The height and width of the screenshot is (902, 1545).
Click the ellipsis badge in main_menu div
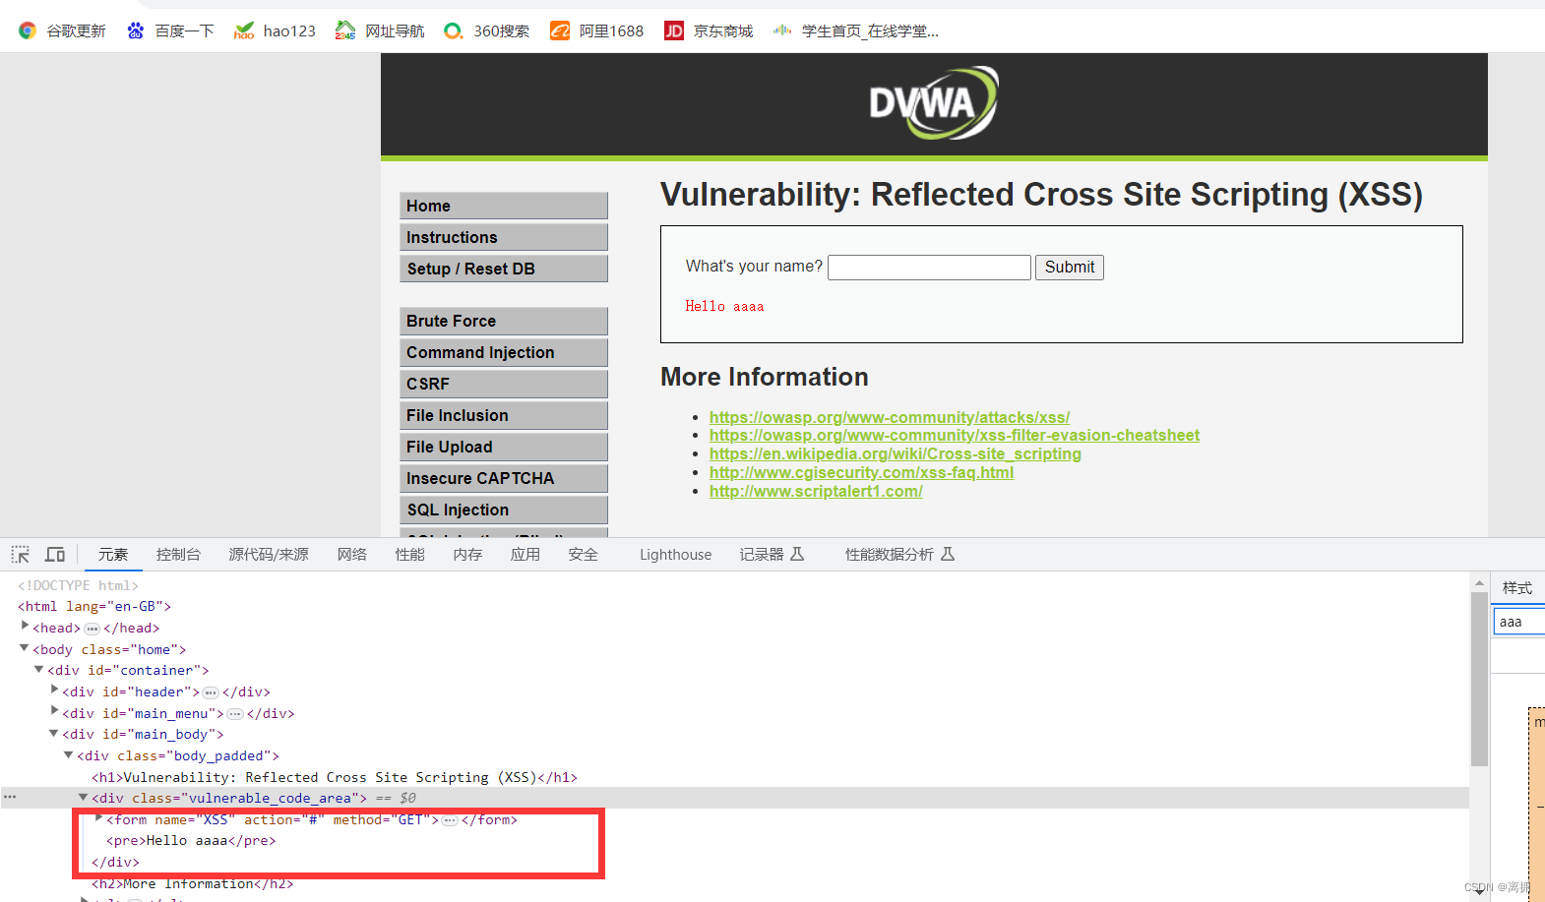tap(235, 714)
